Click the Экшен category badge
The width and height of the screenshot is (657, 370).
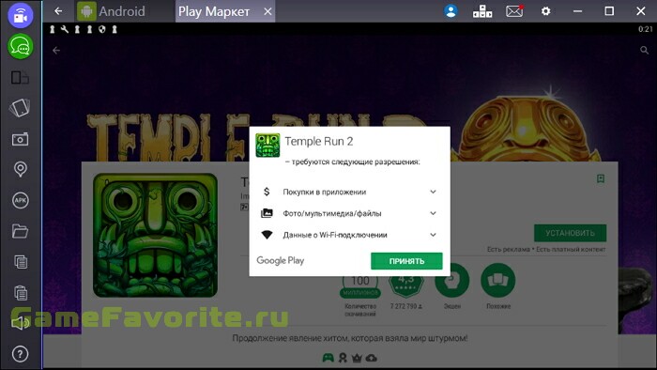tap(452, 281)
